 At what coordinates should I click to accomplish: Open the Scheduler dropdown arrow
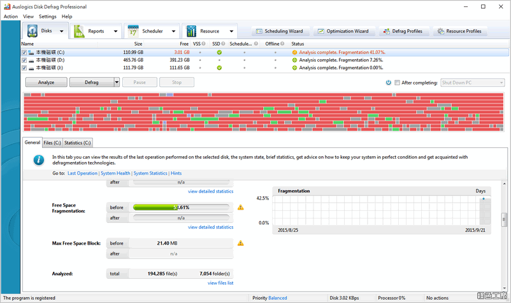point(173,31)
